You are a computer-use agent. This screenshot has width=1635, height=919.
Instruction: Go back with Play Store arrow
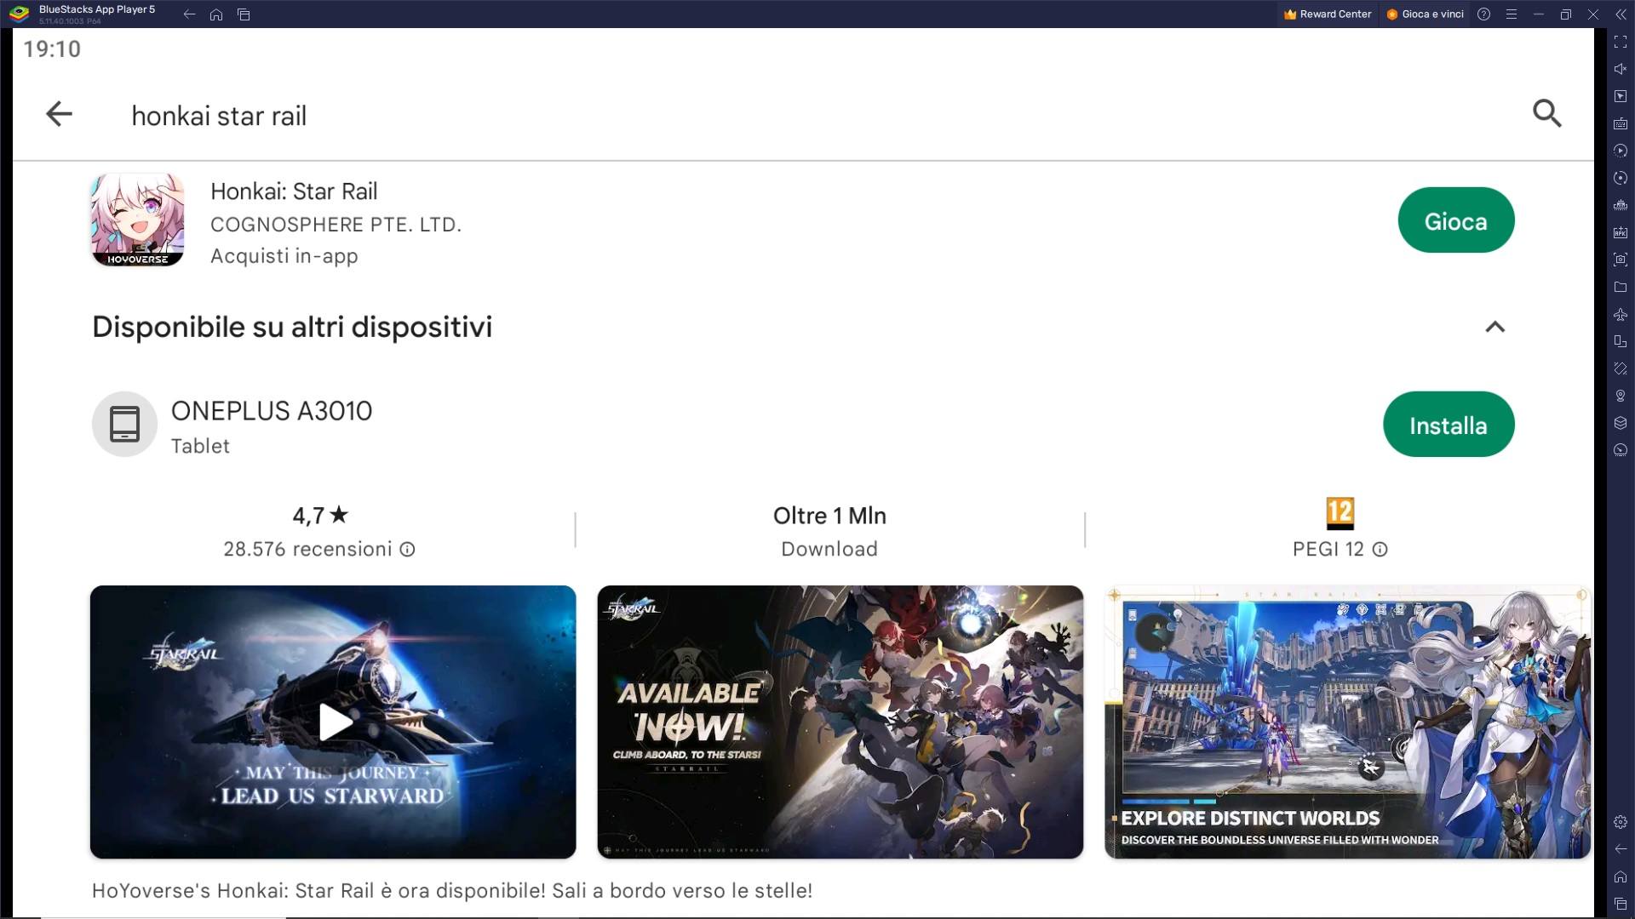click(59, 114)
